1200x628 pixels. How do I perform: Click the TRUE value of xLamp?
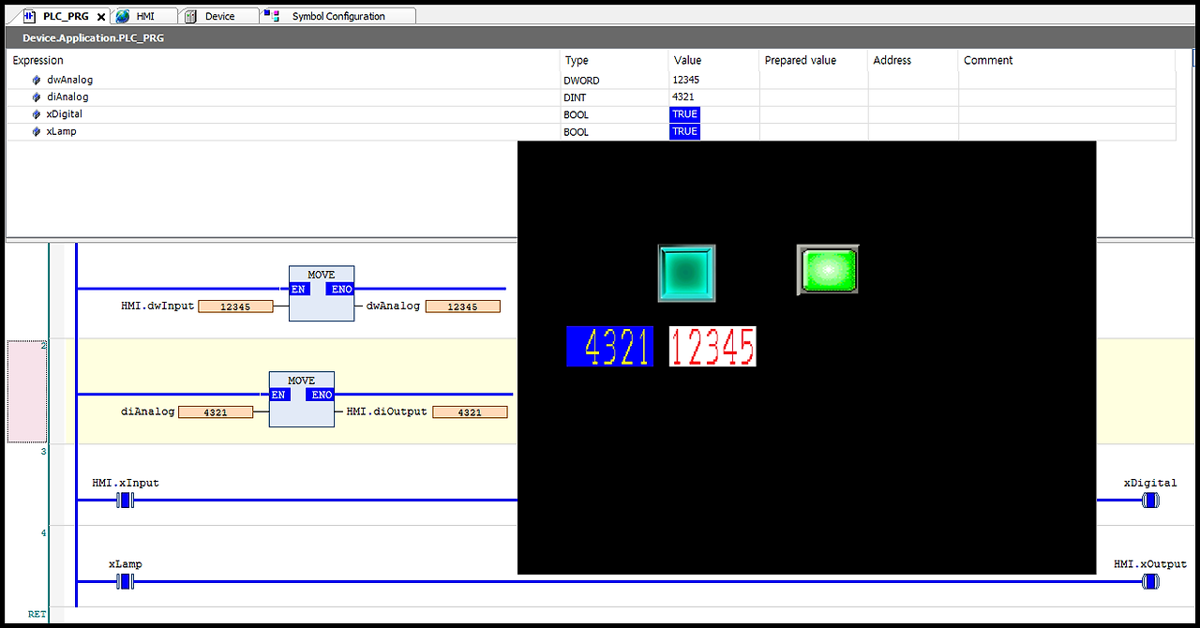pyautogui.click(x=684, y=131)
